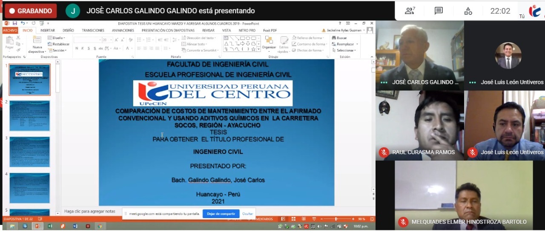Expand the shapes gallery more arrow
This screenshot has width=545, height=233.
258,49
